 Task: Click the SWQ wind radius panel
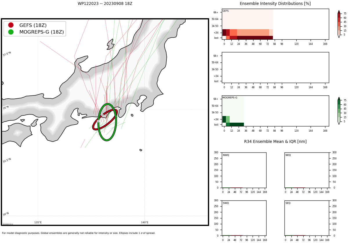click(x=244, y=218)
